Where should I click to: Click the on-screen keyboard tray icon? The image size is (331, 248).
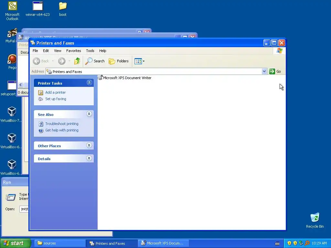tap(277, 243)
